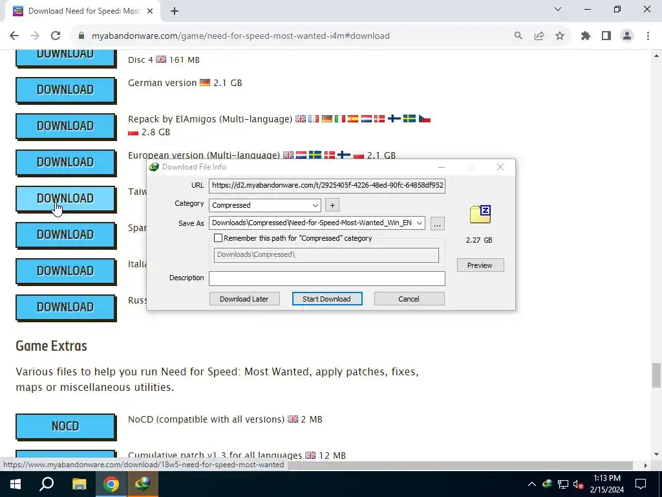Click the compressed file type icon
The image size is (662, 497).
click(x=480, y=215)
